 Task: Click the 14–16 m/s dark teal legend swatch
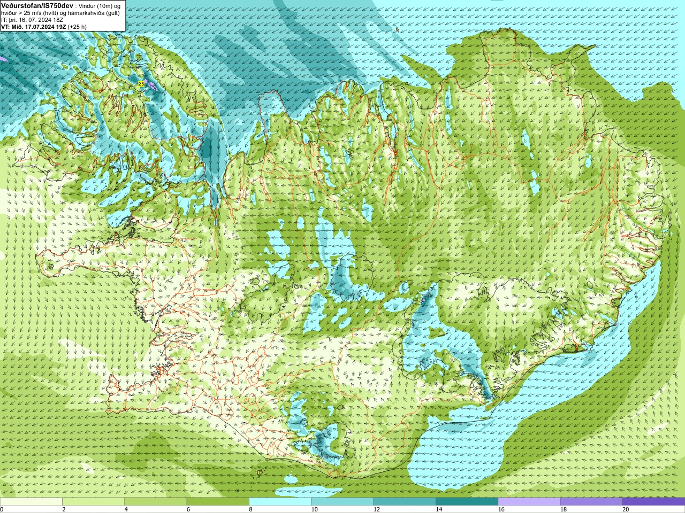tap(467, 502)
